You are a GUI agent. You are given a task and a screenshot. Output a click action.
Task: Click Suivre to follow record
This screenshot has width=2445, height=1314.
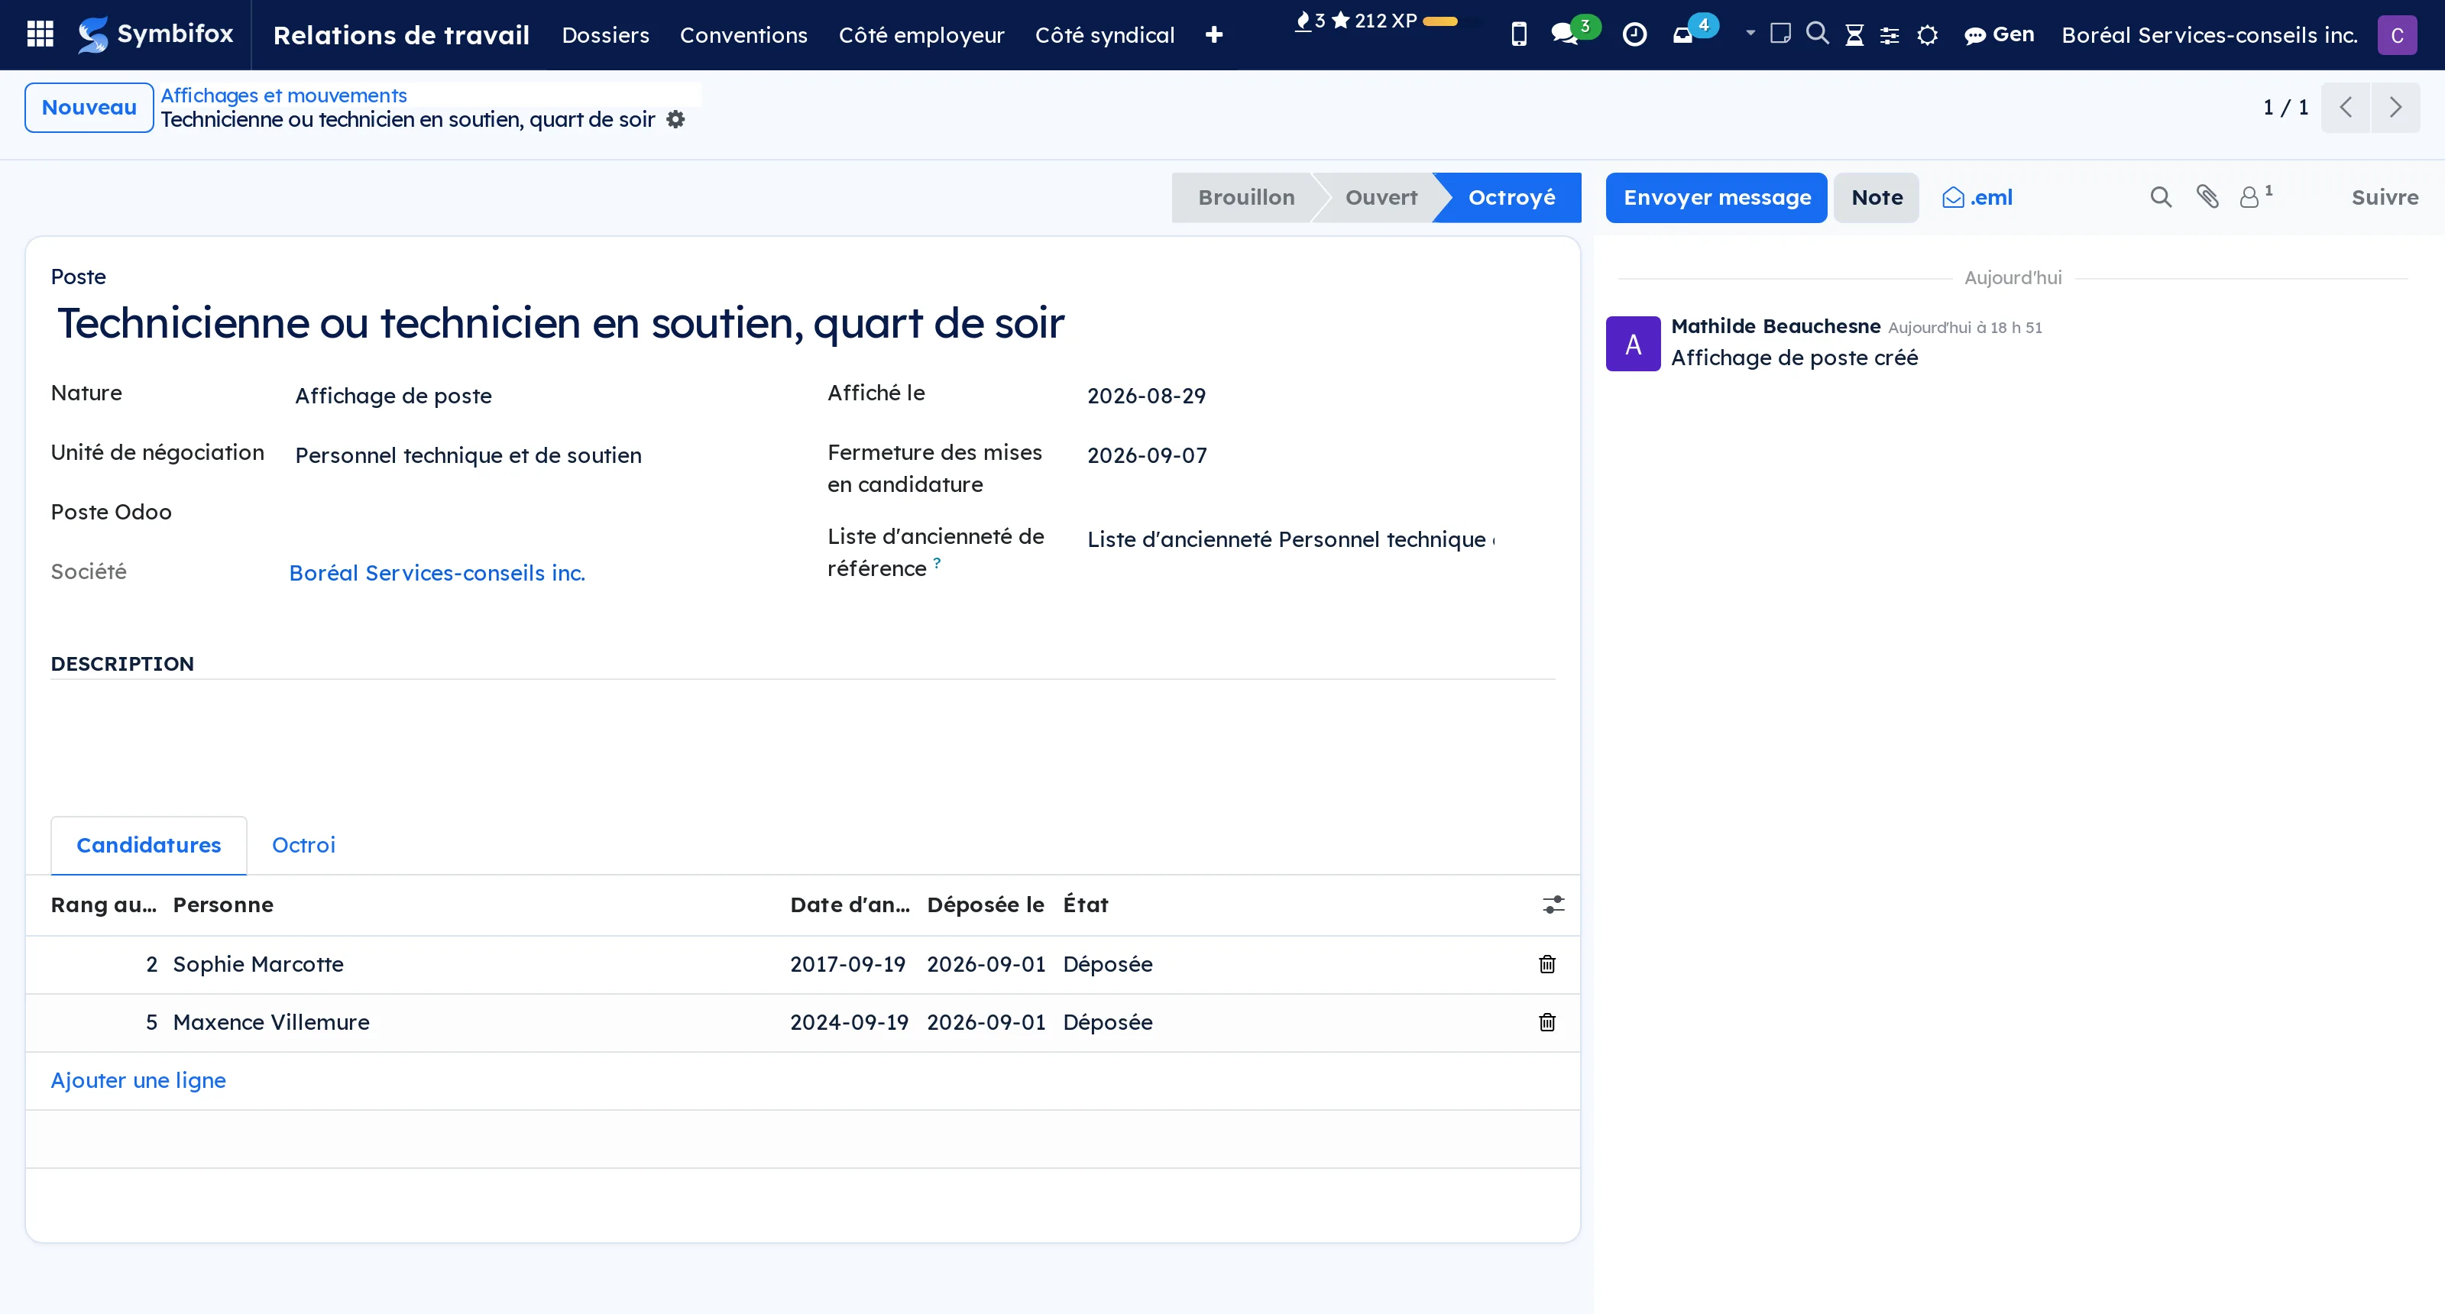(2384, 197)
